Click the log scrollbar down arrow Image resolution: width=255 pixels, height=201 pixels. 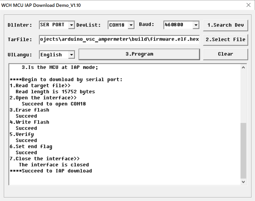[x=243, y=182]
